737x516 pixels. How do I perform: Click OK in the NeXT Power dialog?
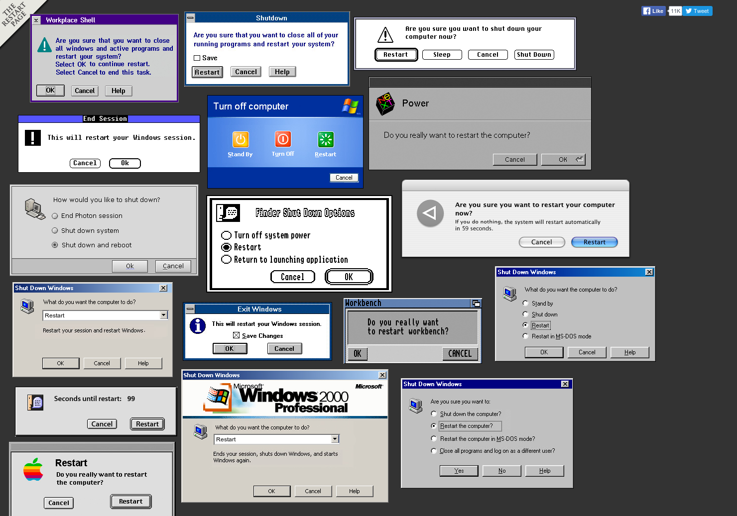click(563, 160)
